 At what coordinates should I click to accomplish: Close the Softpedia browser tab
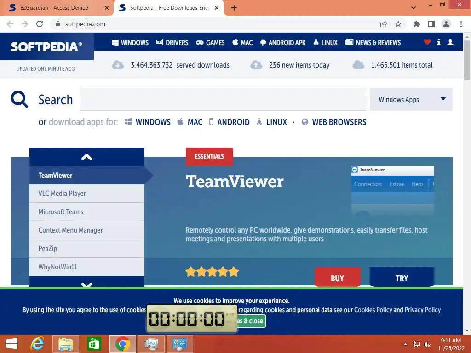(x=217, y=8)
